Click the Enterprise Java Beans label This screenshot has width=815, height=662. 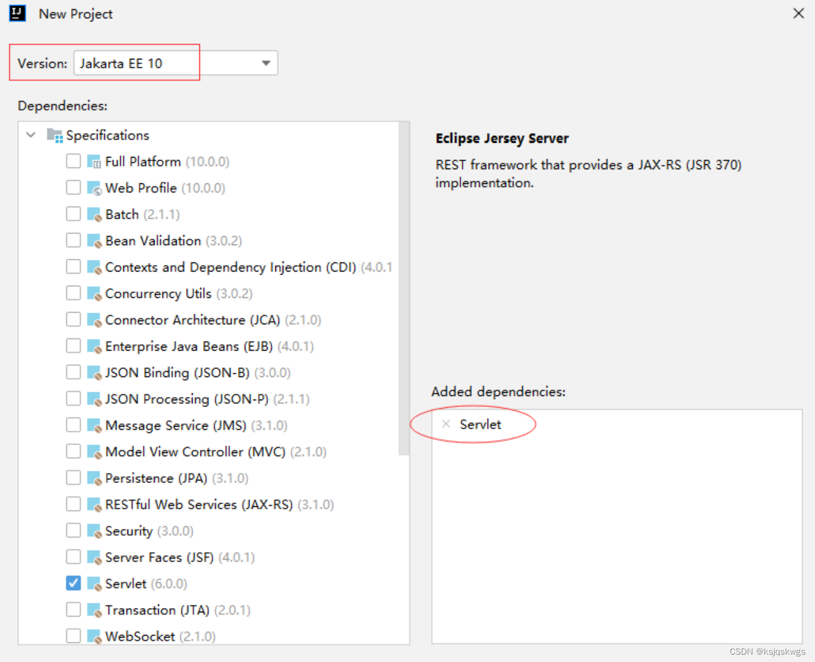tap(209, 346)
